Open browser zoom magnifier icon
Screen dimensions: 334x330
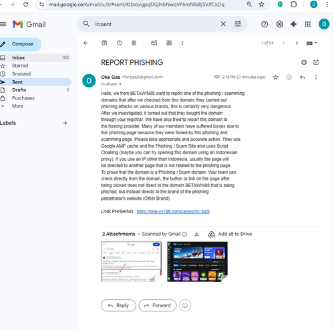[x=249, y=4]
